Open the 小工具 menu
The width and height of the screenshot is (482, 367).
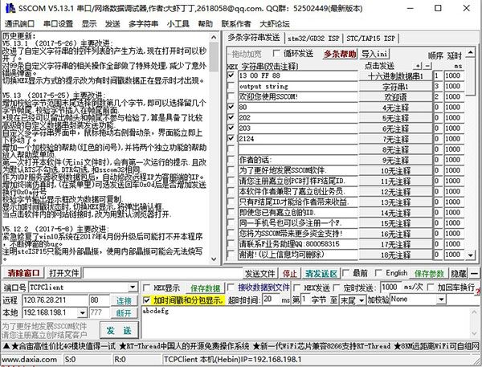click(178, 23)
